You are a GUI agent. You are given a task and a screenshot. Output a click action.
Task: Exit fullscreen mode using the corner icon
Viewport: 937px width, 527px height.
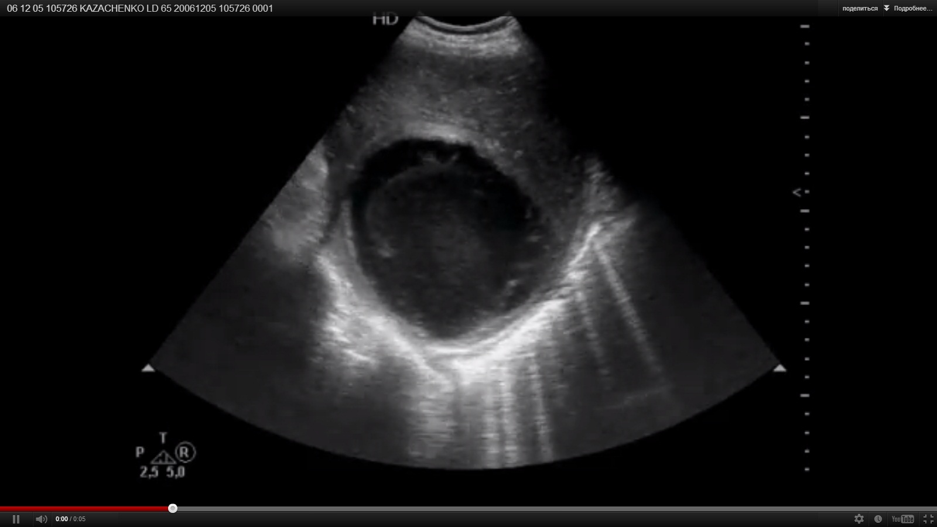(928, 519)
